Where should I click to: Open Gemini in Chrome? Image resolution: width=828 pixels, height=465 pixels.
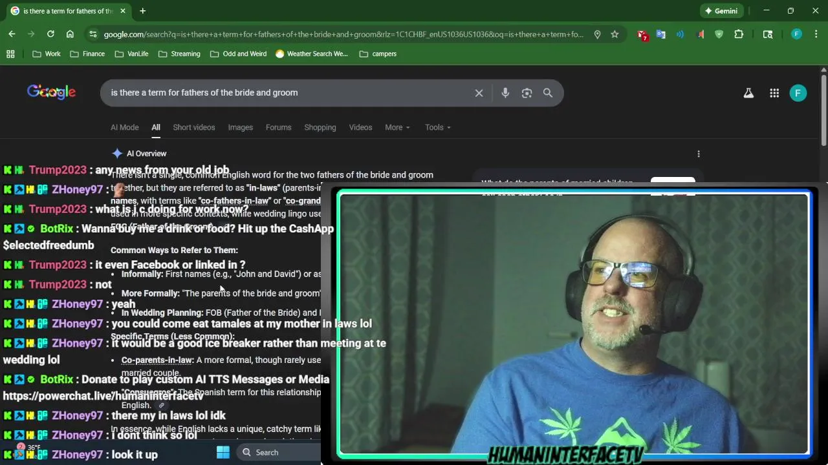tap(721, 11)
